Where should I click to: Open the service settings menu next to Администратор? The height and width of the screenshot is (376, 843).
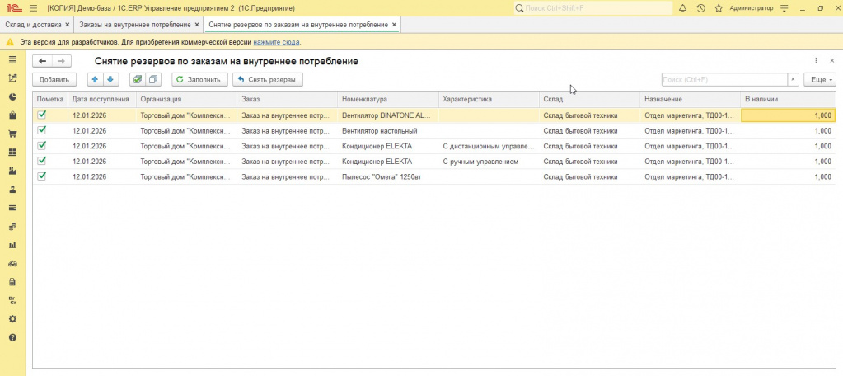783,8
